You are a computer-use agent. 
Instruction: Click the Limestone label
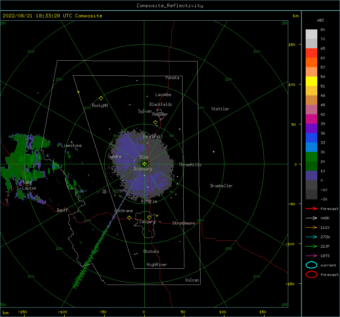pyautogui.click(x=71, y=145)
